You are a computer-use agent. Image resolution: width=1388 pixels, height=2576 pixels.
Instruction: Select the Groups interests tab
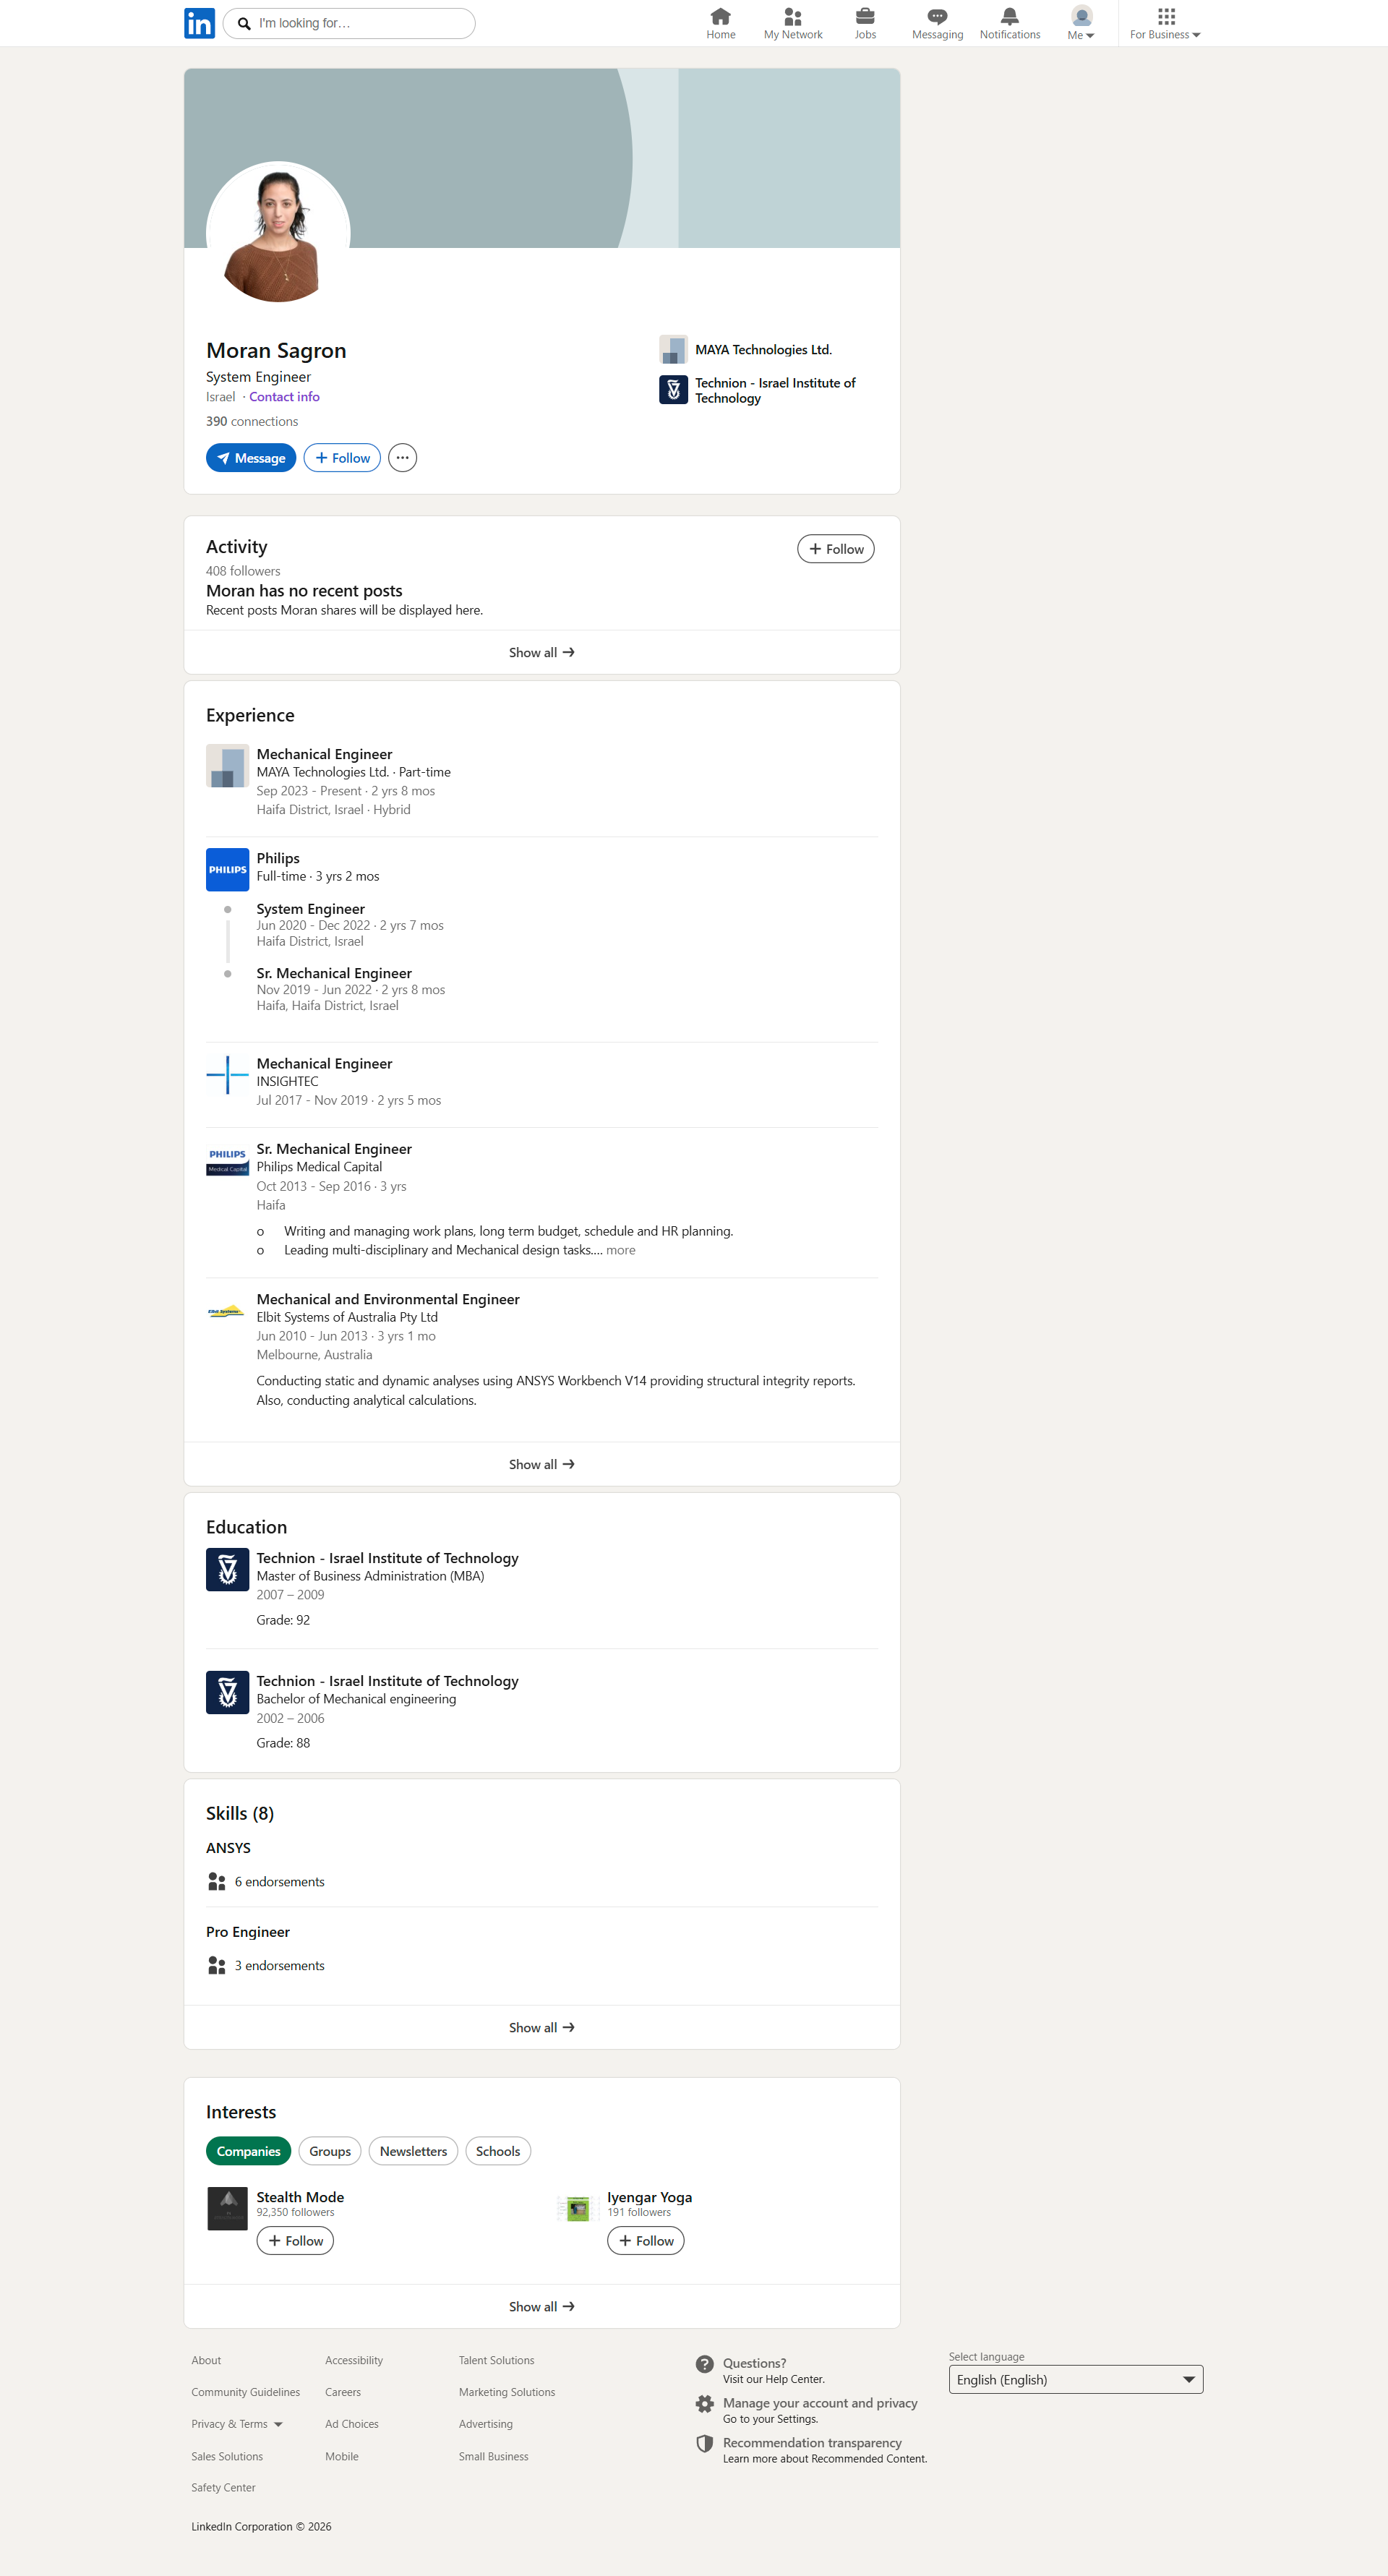329,2151
